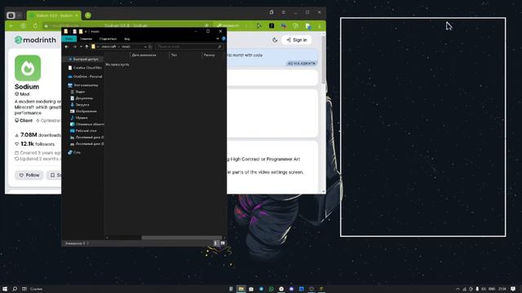Open notification center on taskbar

pos(513,289)
